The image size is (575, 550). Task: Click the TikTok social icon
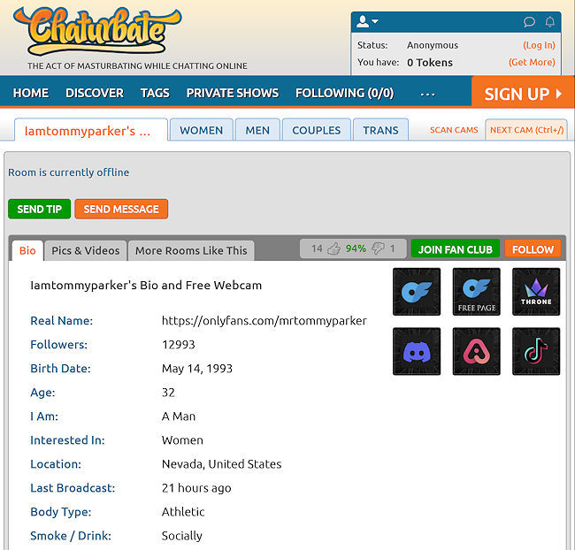coord(536,351)
